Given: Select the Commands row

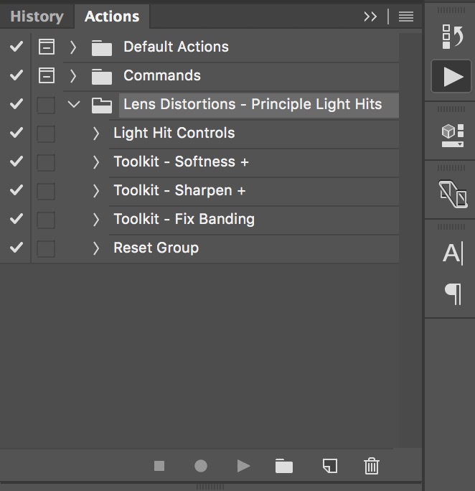Looking at the screenshot, I should (x=231, y=76).
